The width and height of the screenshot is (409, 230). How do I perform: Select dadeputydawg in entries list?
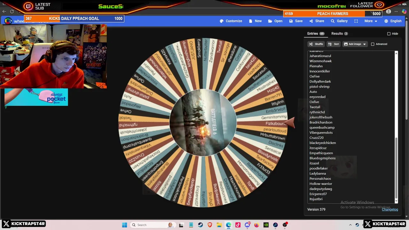[321, 189]
